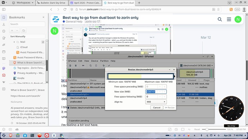Image resolution: width=248 pixels, height=139 pixels.
Task: Open the Notes panel icon
Action: tap(4, 38)
